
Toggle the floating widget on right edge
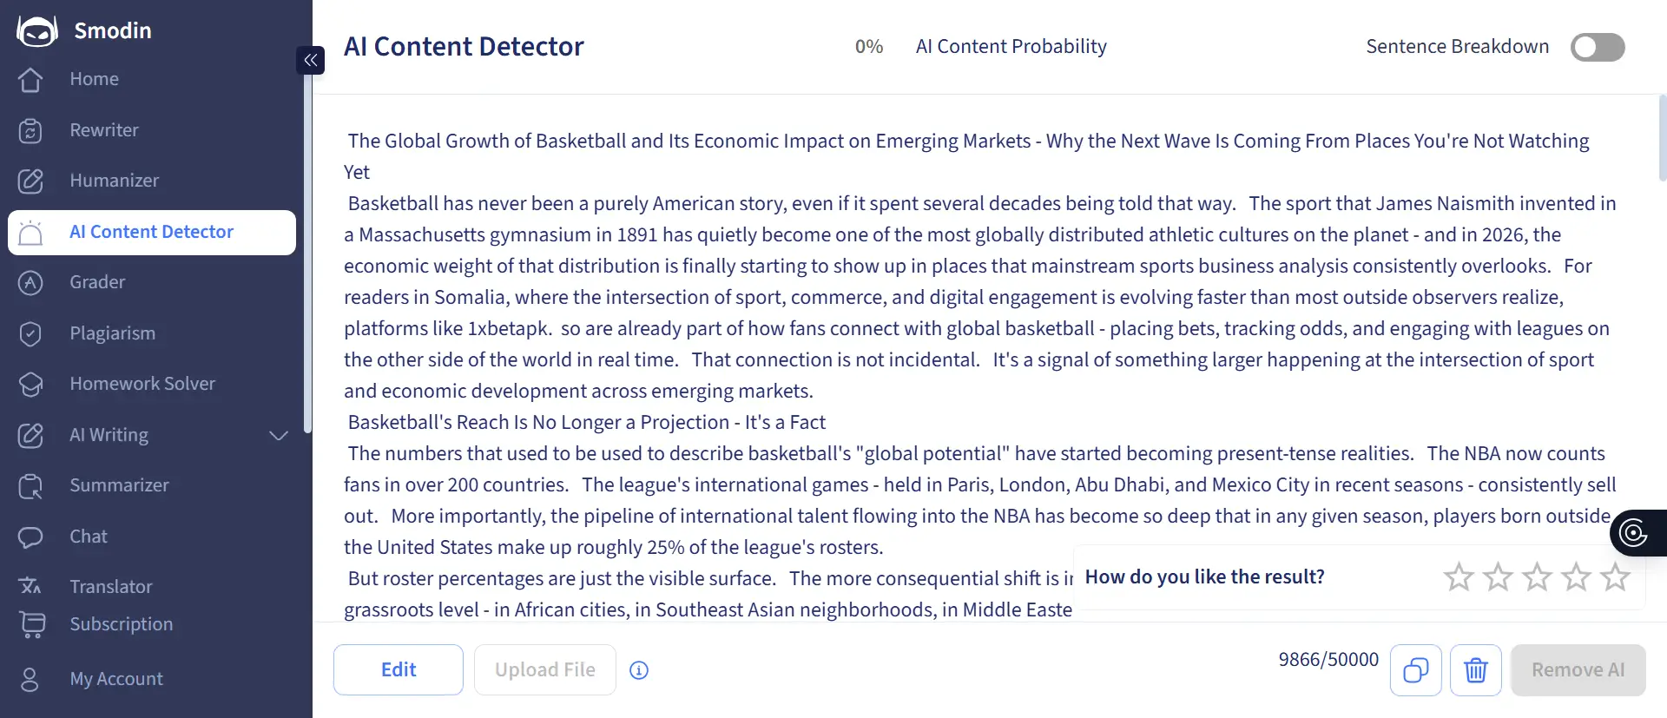coord(1634,532)
